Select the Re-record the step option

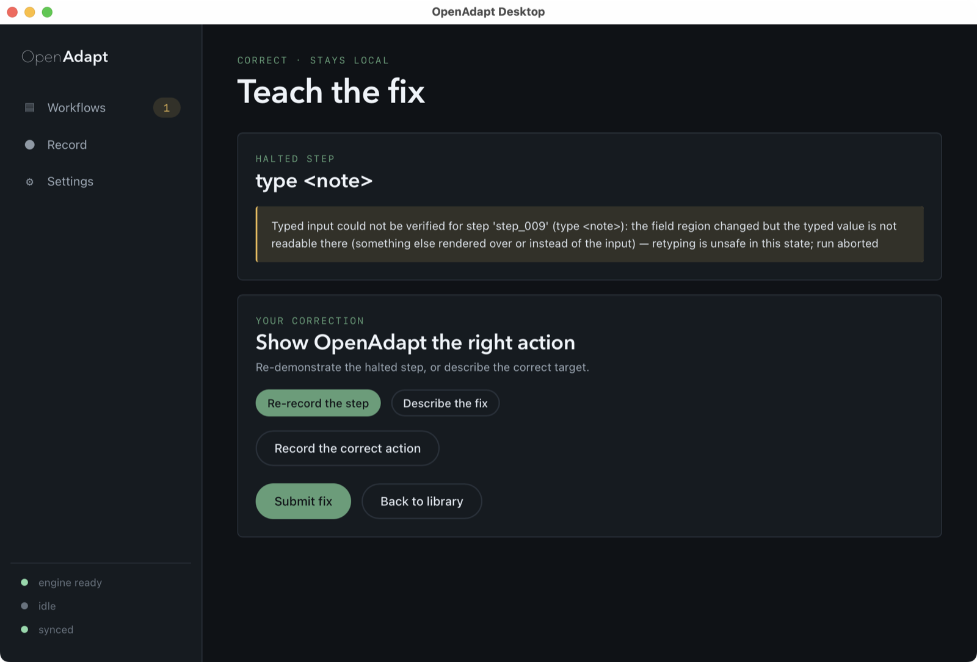[x=318, y=403]
